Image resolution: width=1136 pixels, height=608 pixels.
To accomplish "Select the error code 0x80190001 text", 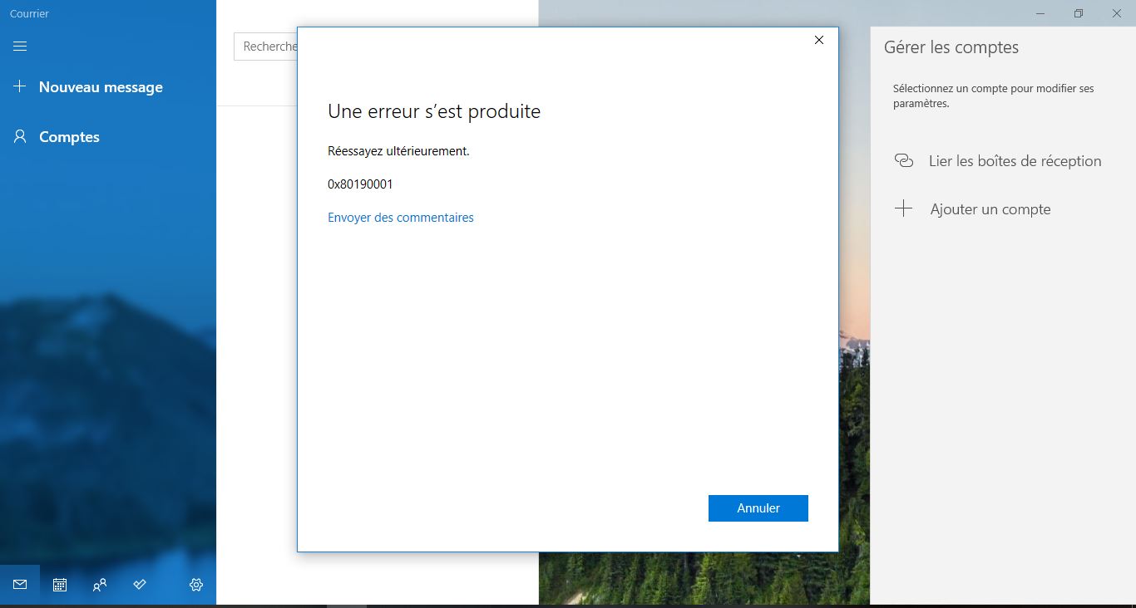I will [x=360, y=184].
